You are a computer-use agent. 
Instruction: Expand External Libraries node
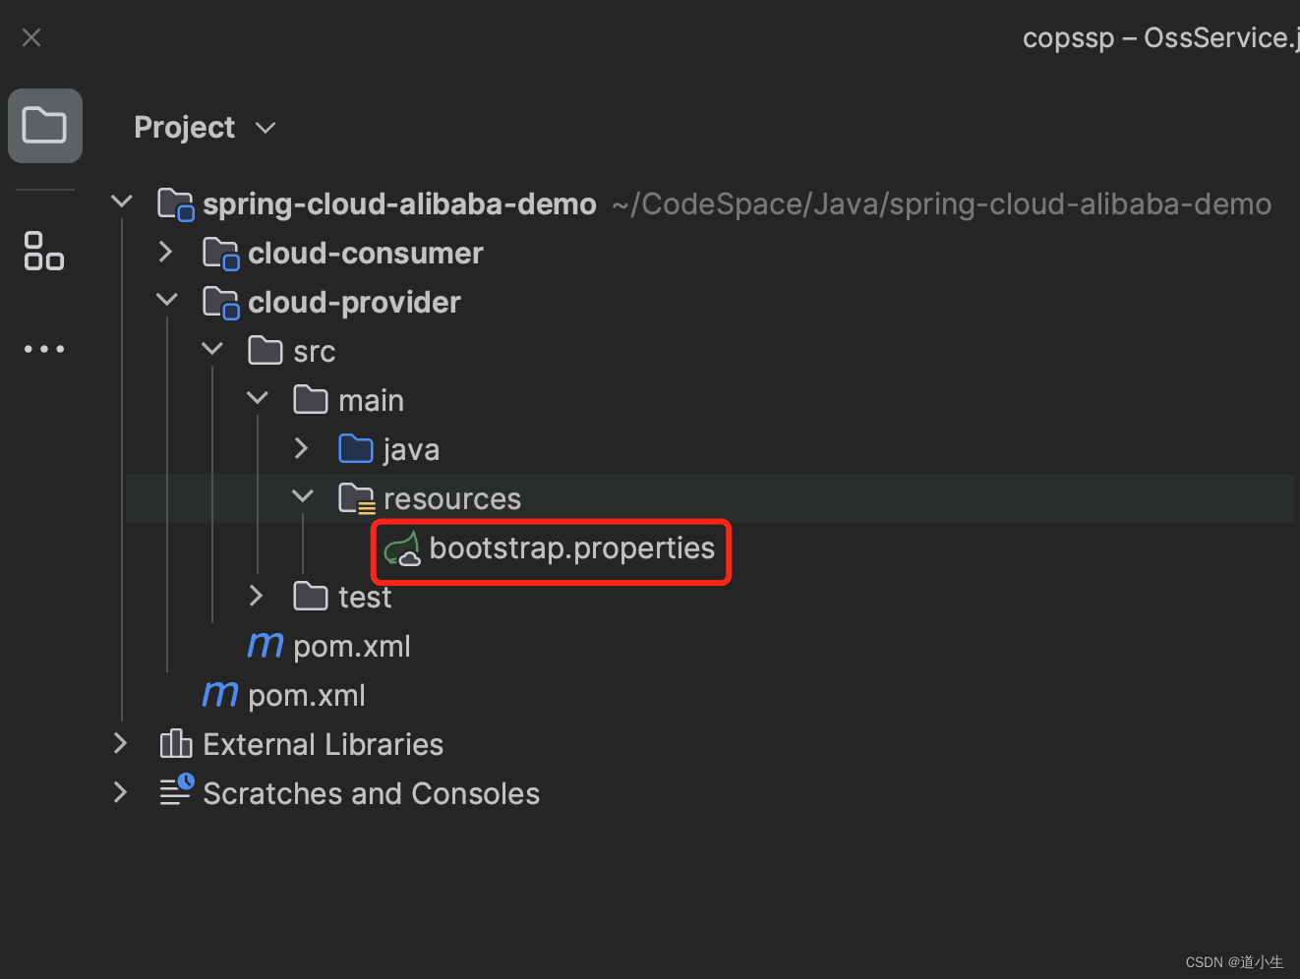click(x=121, y=743)
